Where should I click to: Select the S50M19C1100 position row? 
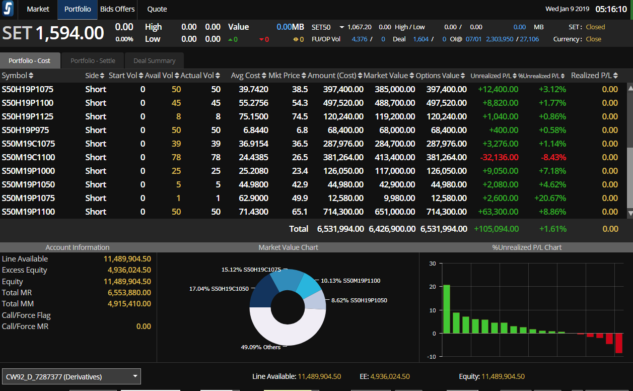(28, 157)
